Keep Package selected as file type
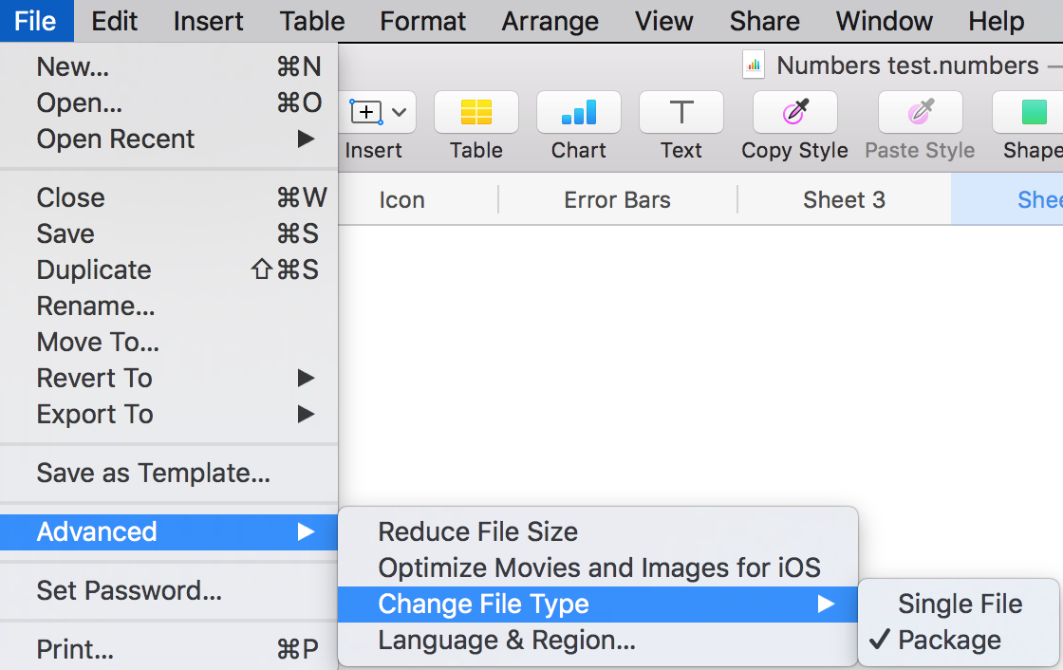This screenshot has width=1063, height=670. (x=949, y=640)
